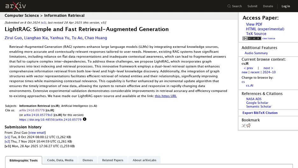The height and width of the screenshot is (168, 298).
Task: Click 'view email' link
Action: tap(37, 133)
